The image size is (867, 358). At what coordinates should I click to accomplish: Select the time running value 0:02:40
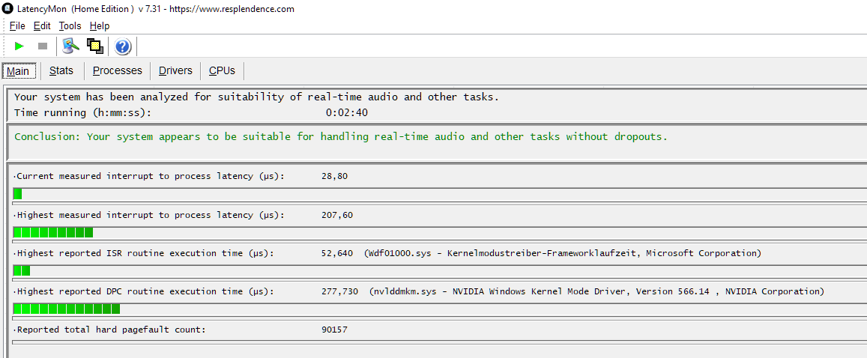(x=347, y=112)
